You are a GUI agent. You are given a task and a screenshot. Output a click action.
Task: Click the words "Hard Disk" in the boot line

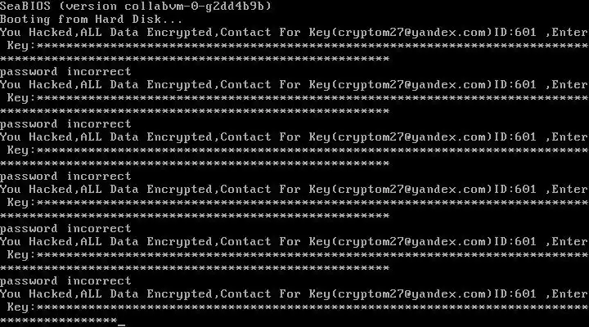[x=128, y=19]
